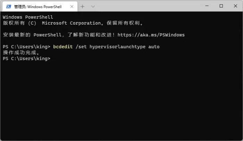
Task: Open a new tab with the plus button
Action: tap(83, 7)
